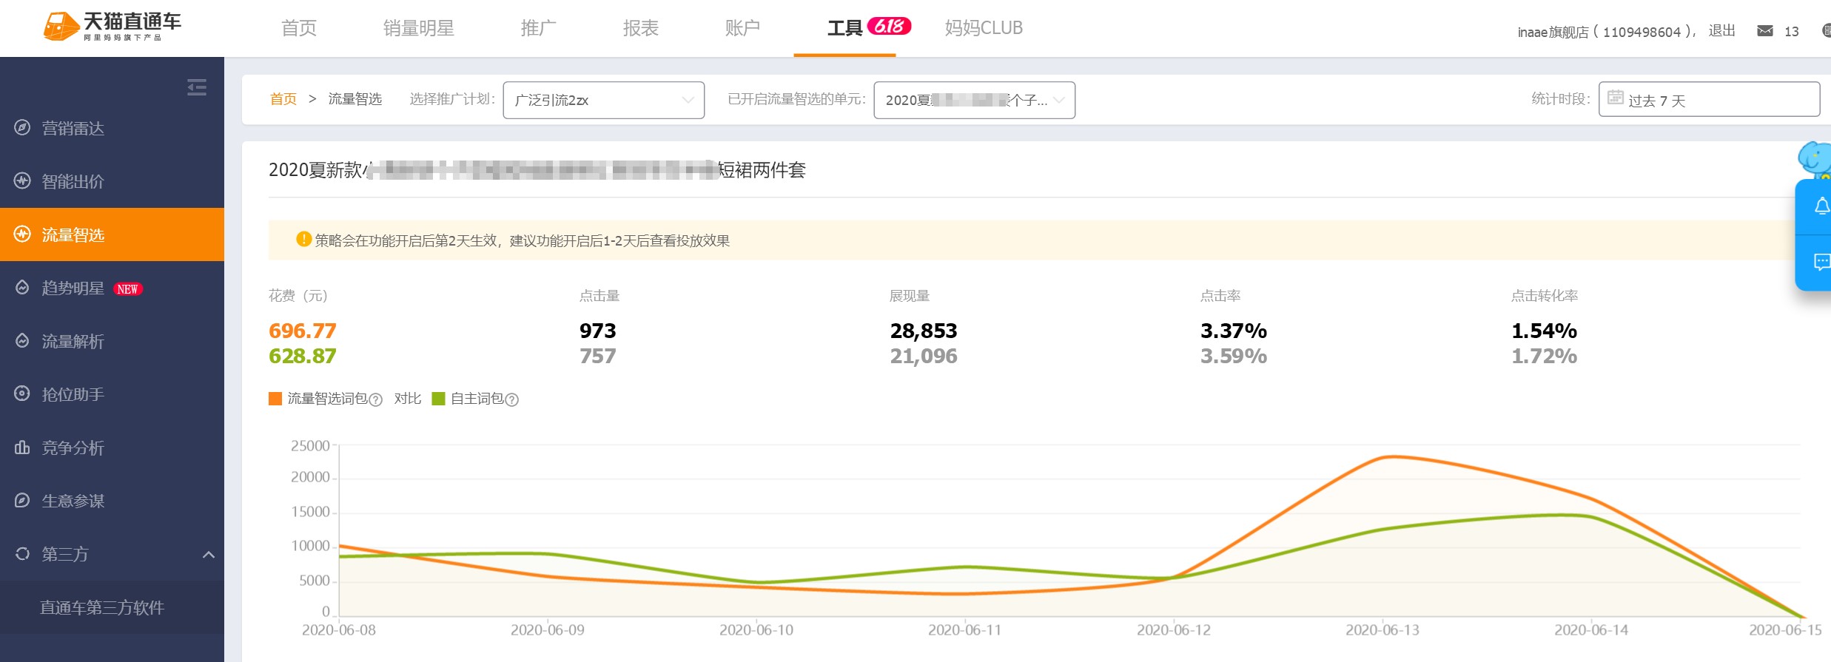Image resolution: width=1831 pixels, height=662 pixels.
Task: Open the 账户 tab
Action: coord(743,28)
